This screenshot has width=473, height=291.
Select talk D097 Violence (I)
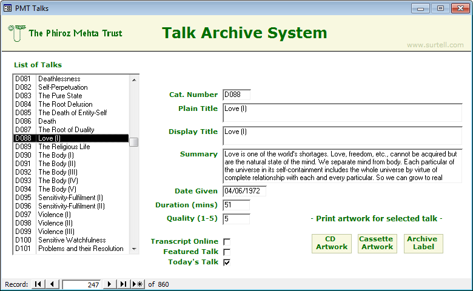click(x=71, y=215)
